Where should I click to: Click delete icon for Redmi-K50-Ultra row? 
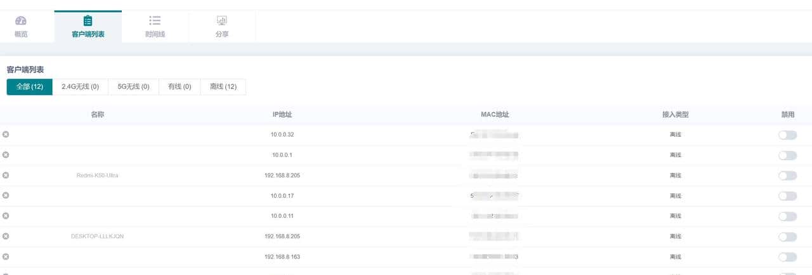[6, 175]
